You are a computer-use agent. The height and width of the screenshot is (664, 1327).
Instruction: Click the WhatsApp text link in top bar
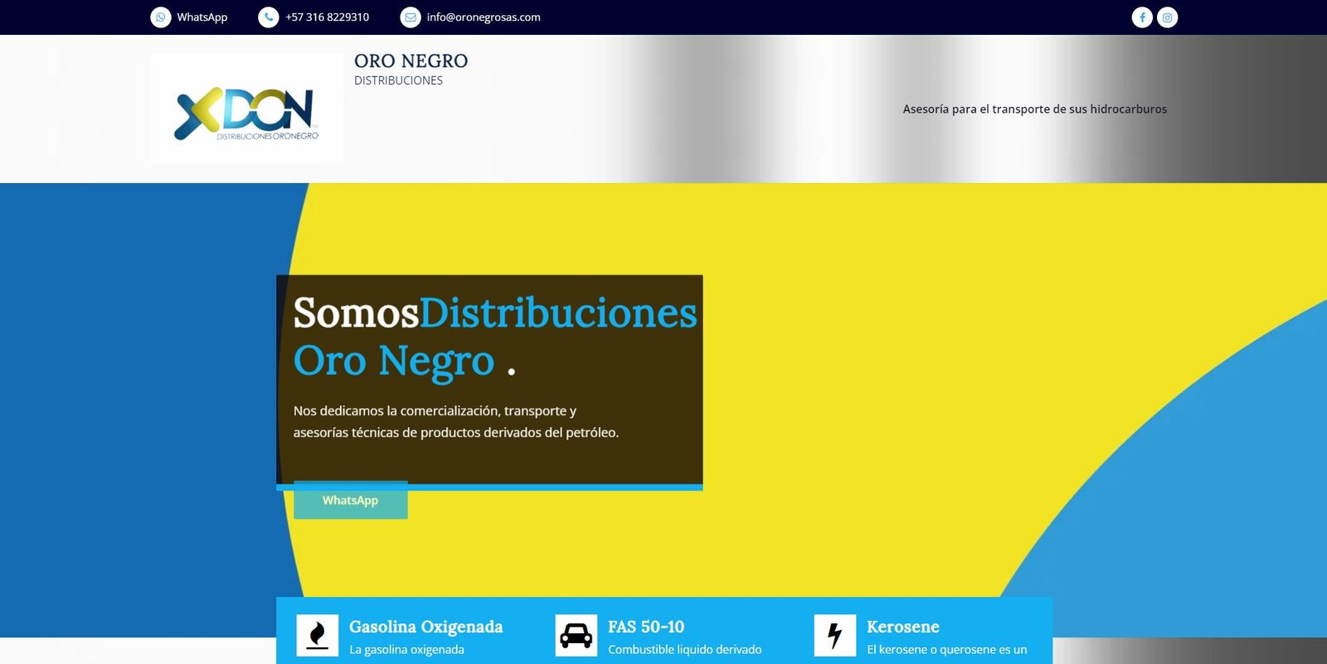[202, 17]
